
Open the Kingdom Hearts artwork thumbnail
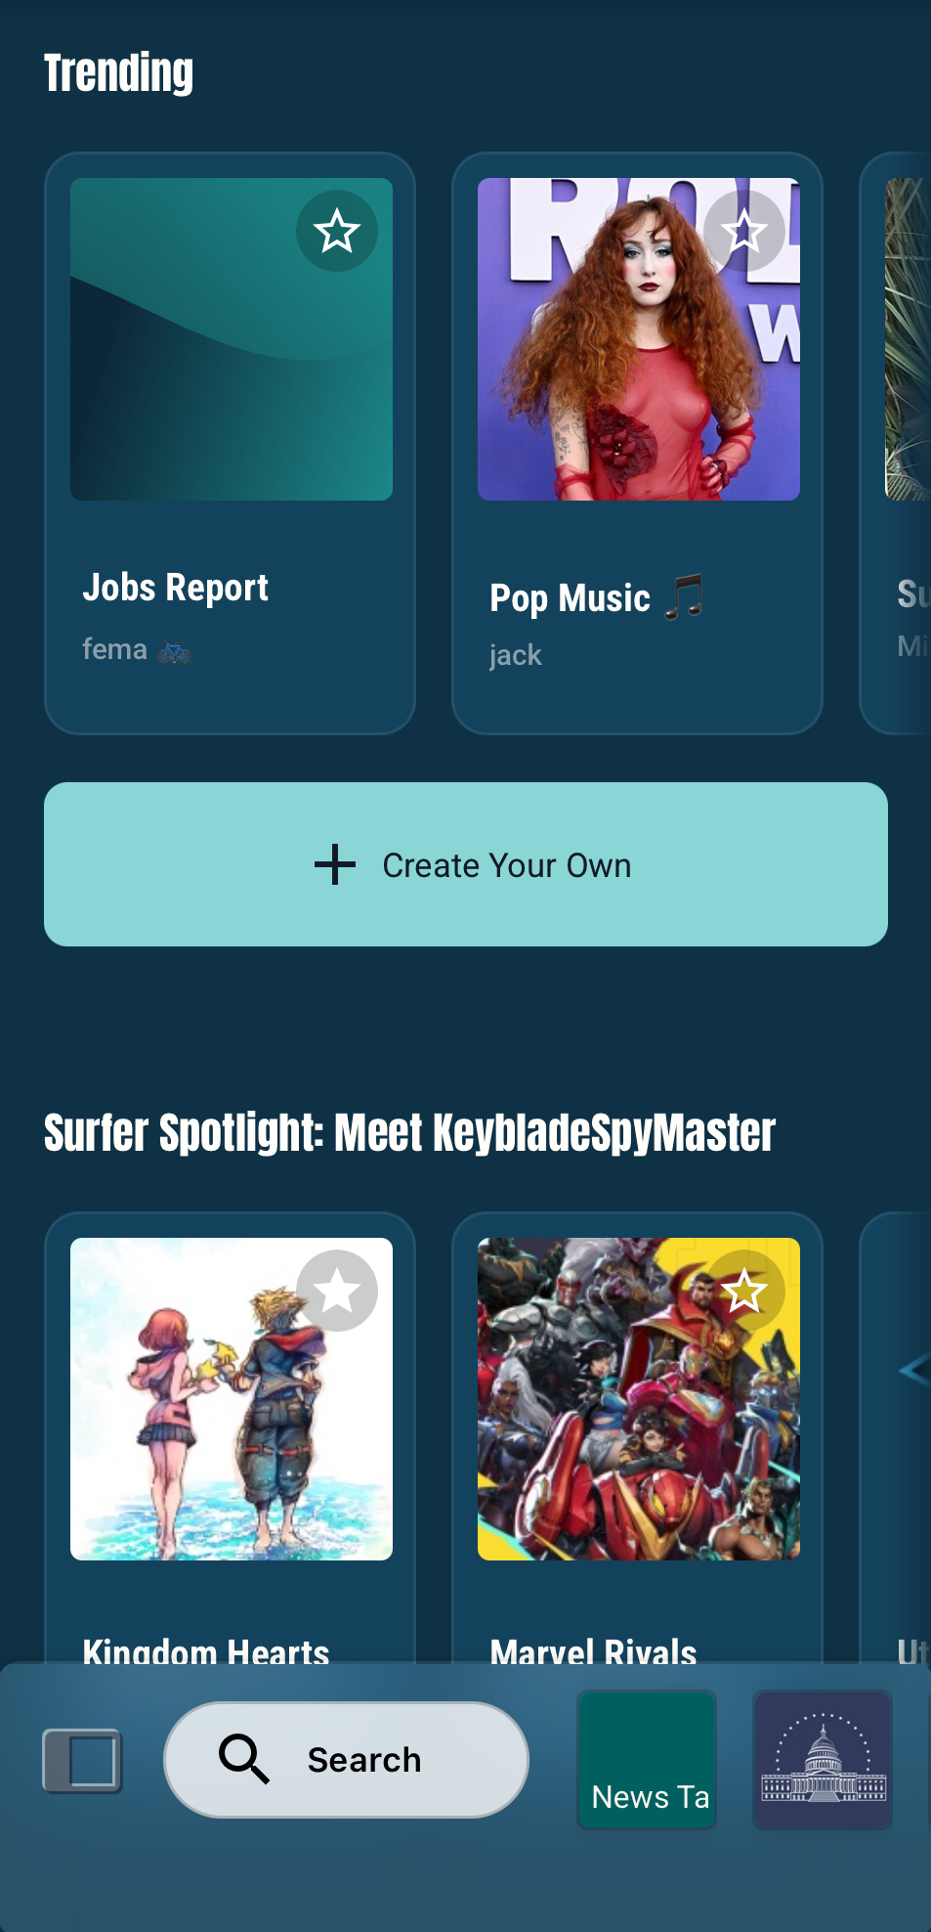click(232, 1399)
